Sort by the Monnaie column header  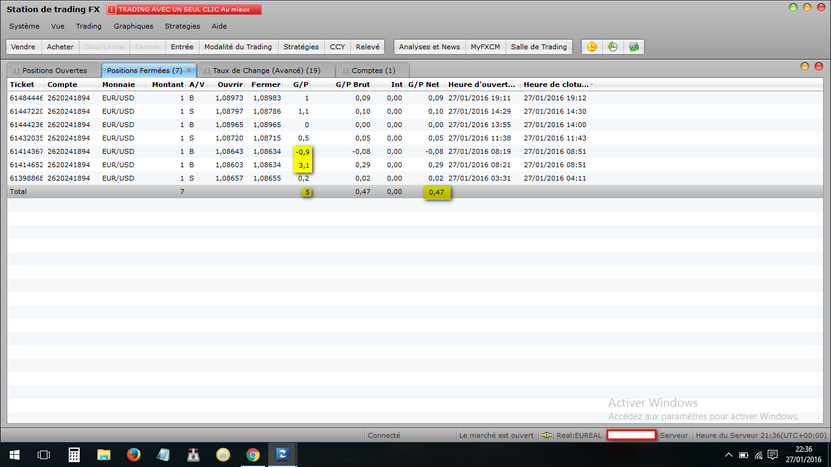[x=122, y=85]
